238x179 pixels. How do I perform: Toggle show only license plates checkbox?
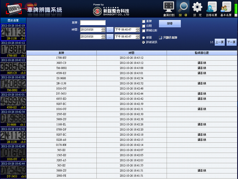(160, 37)
